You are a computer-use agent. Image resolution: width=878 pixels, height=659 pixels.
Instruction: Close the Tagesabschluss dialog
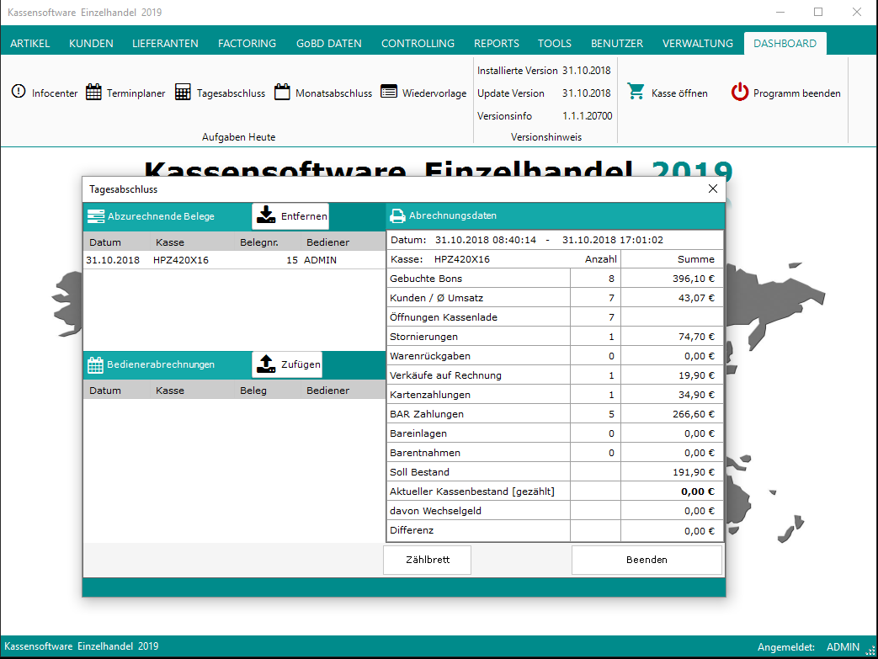coord(713,189)
